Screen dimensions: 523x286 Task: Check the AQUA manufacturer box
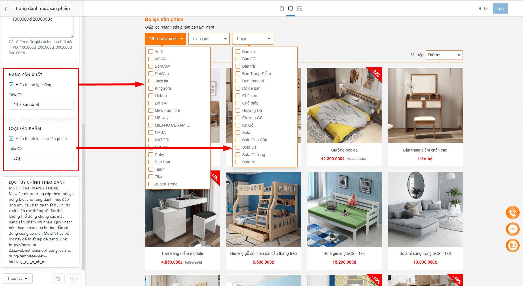151,59
